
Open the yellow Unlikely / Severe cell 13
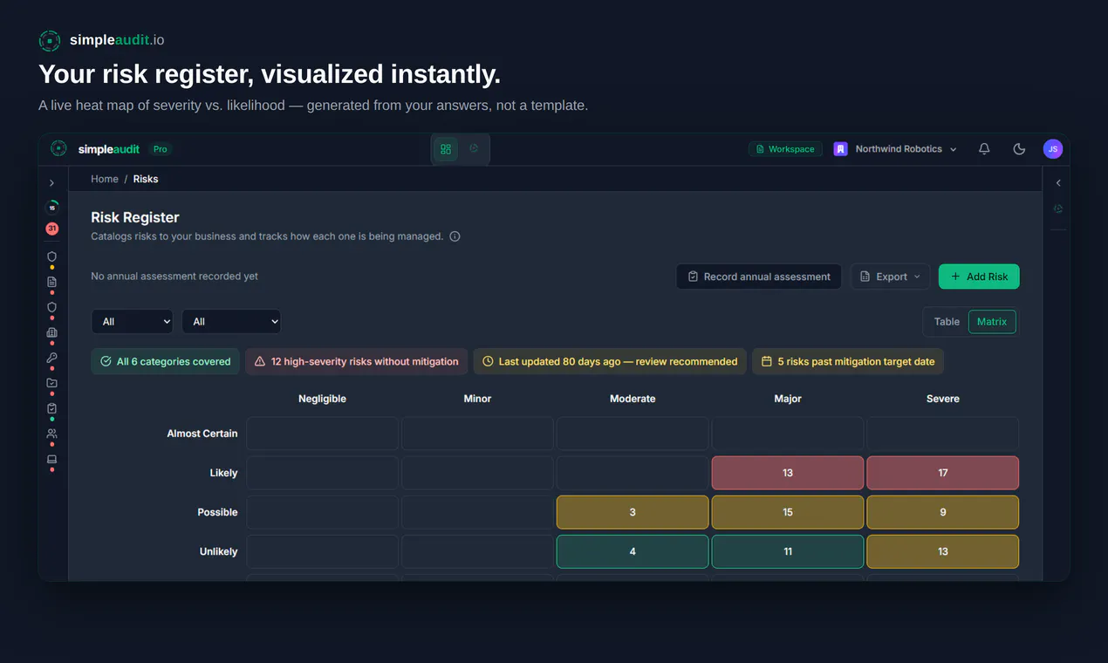pos(943,551)
